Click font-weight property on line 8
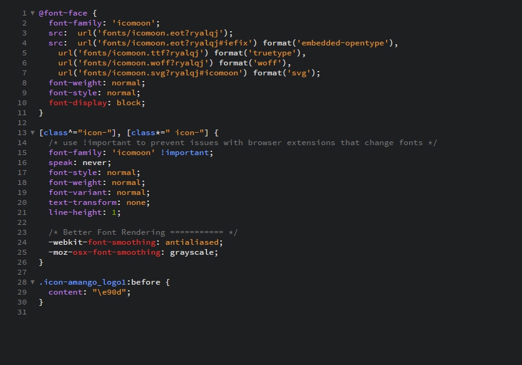 (x=75, y=83)
